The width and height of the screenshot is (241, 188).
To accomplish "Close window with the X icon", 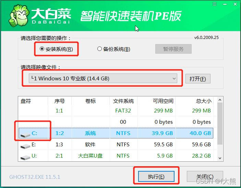I will click(x=235, y=4).
